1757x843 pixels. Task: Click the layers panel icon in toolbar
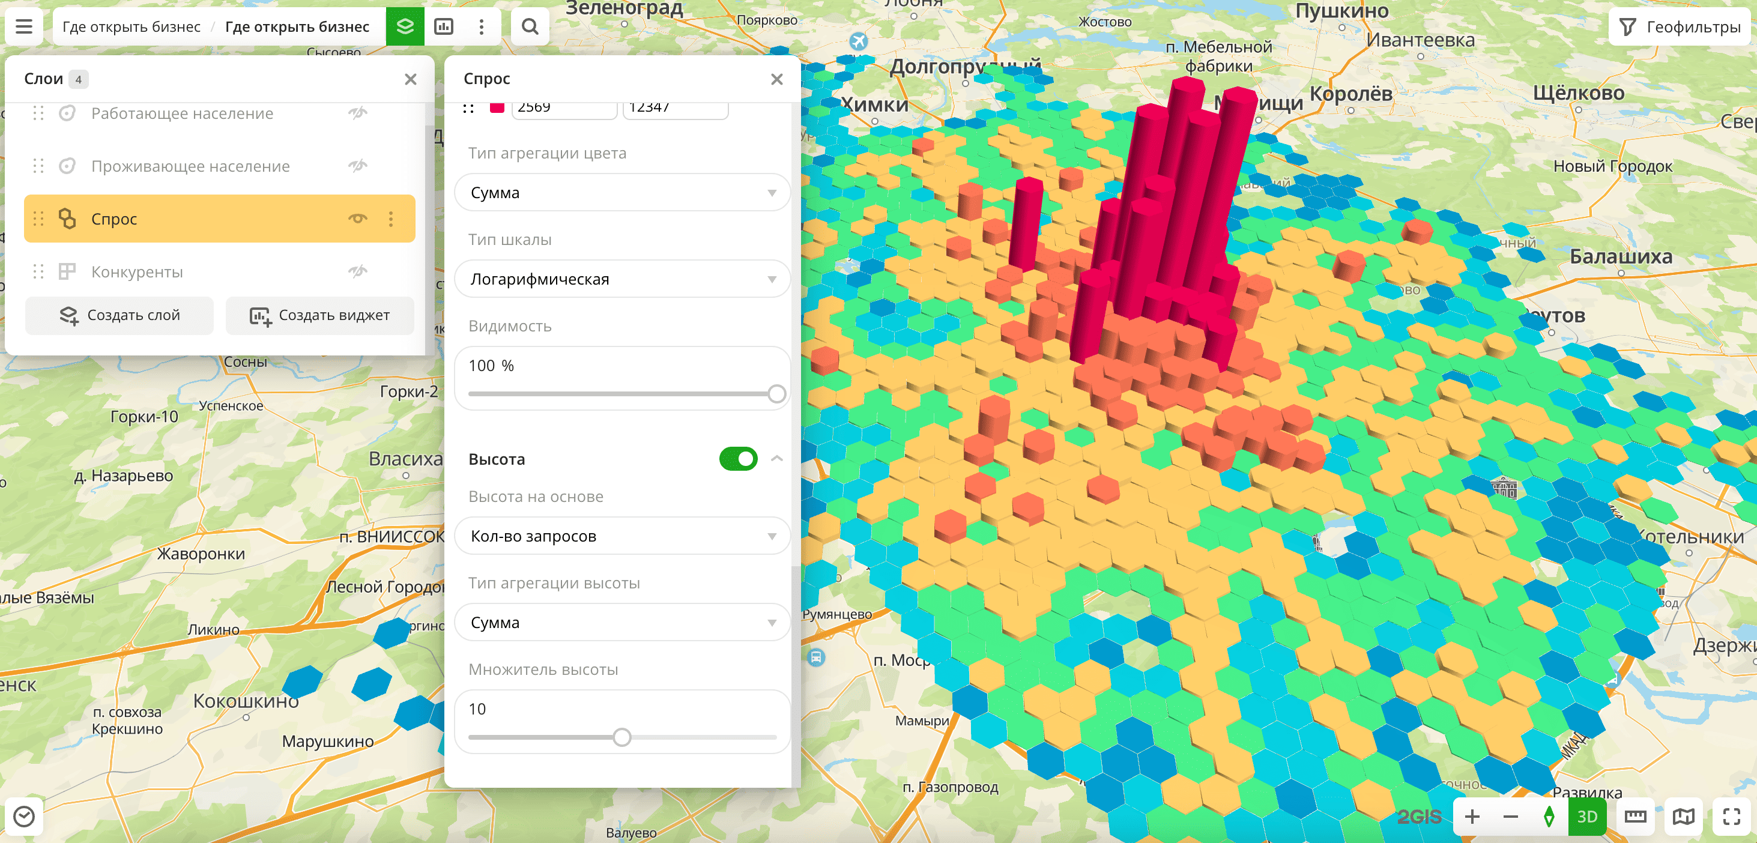point(405,26)
